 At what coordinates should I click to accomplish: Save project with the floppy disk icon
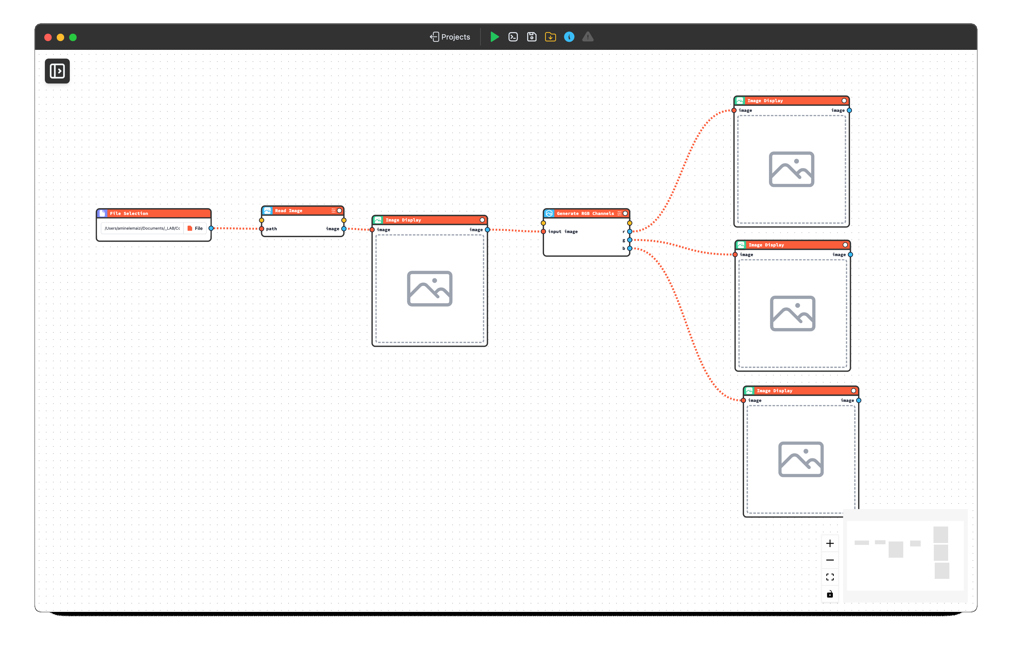[532, 37]
